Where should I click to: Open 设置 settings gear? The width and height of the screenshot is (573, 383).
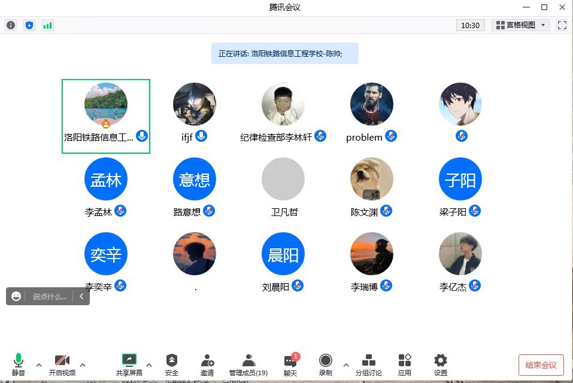click(441, 364)
